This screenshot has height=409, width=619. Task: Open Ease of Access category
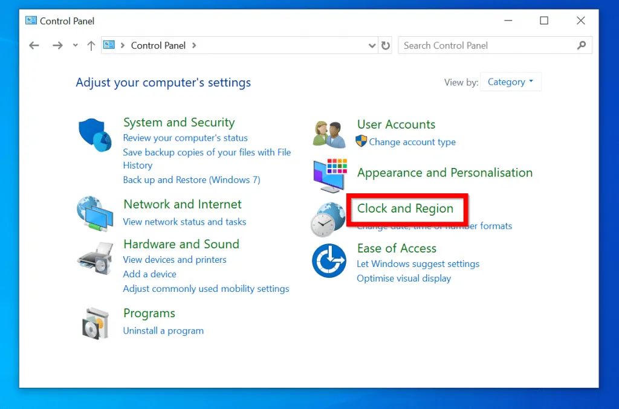point(397,248)
